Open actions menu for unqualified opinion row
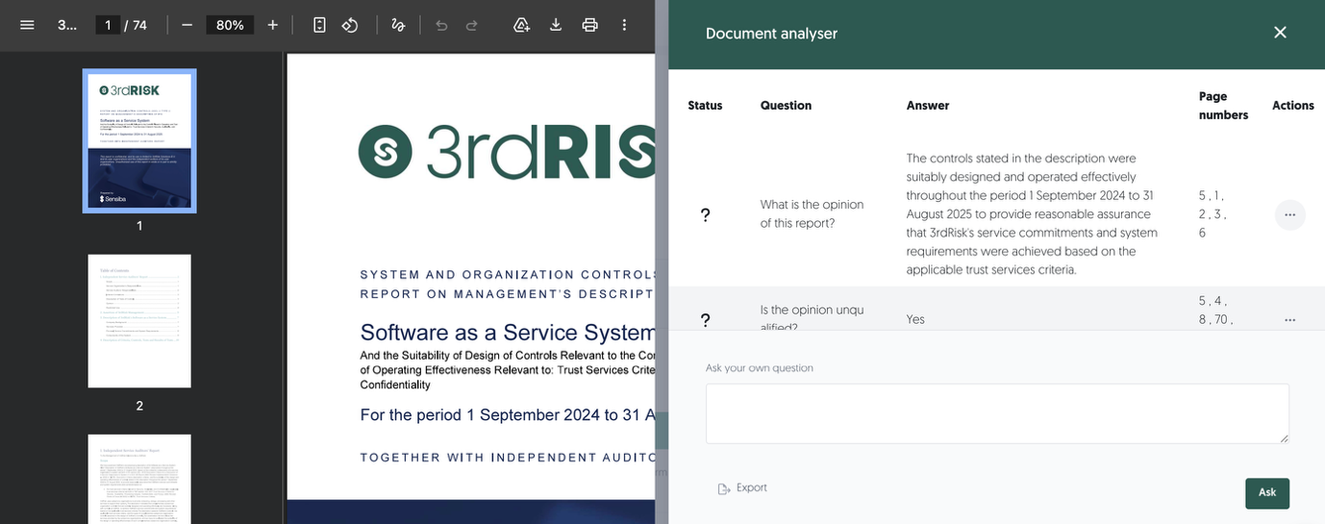Viewport: 1325px width, 524px height. (1289, 319)
